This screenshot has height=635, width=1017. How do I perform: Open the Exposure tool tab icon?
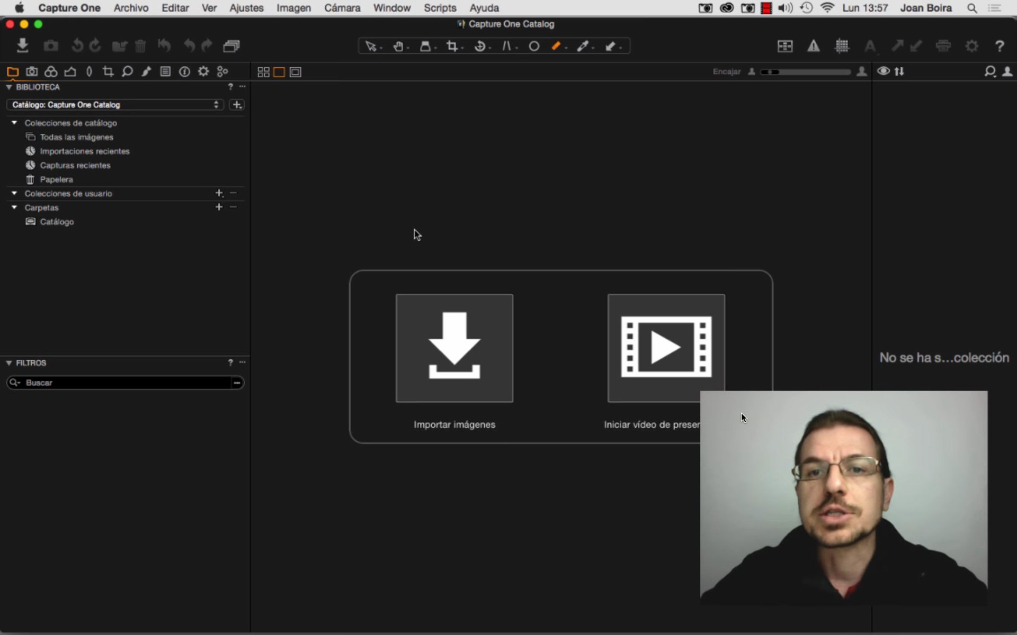[x=70, y=71]
